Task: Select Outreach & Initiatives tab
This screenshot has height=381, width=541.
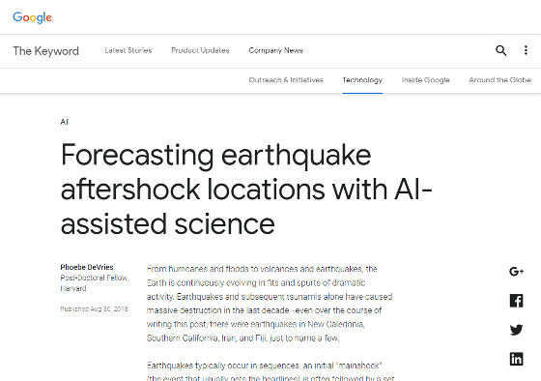Action: point(286,80)
